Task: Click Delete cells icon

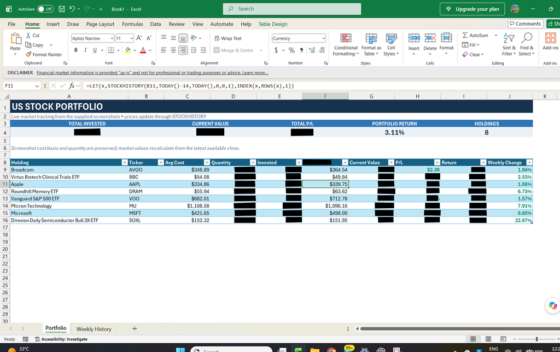Action: pyautogui.click(x=430, y=38)
